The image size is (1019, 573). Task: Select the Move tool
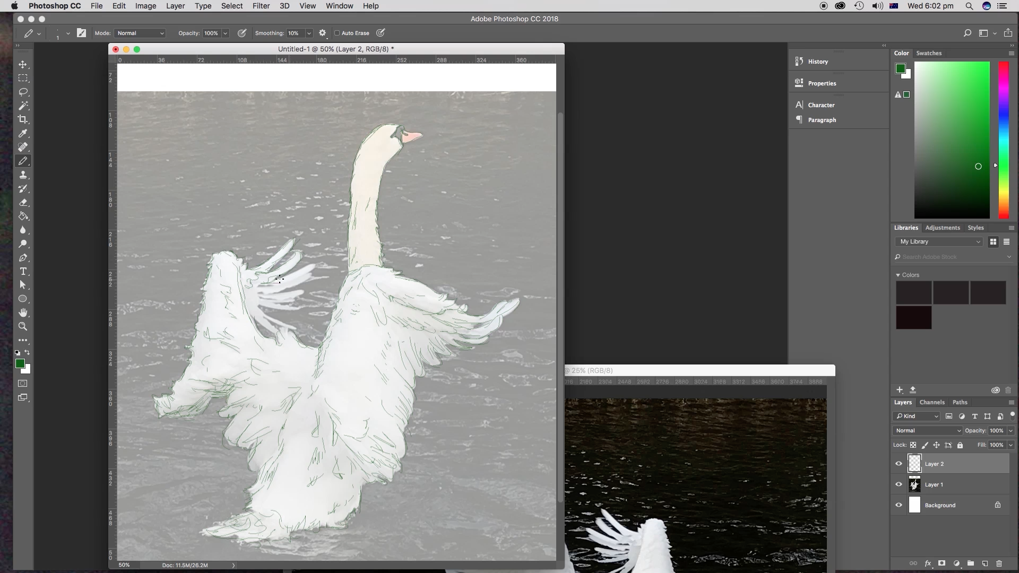[23, 64]
